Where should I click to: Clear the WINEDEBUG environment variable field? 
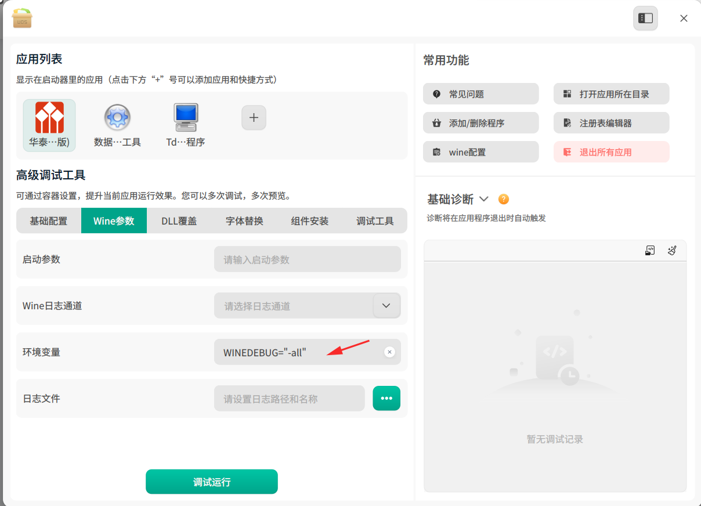(389, 352)
